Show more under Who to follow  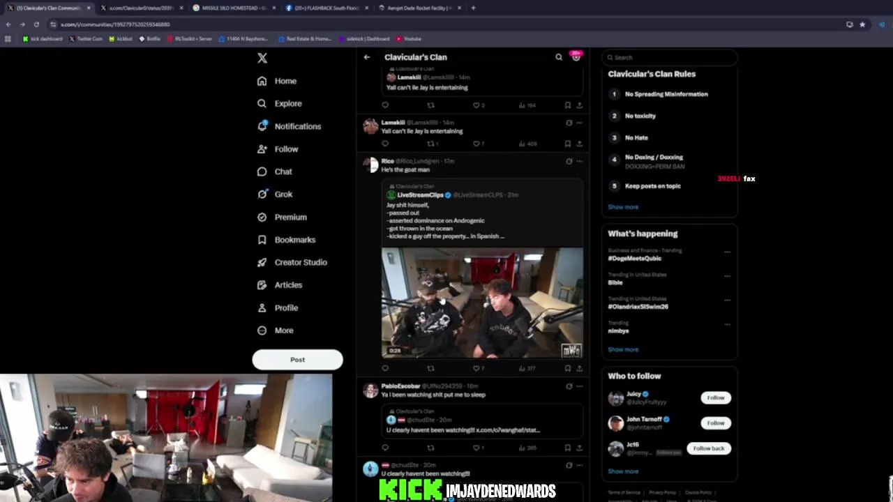click(x=623, y=471)
